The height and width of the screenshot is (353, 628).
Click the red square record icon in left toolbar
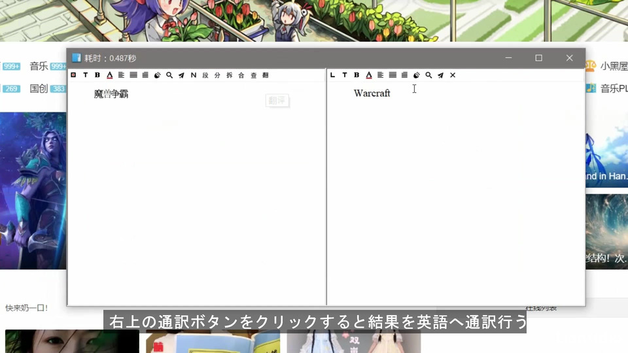73,75
